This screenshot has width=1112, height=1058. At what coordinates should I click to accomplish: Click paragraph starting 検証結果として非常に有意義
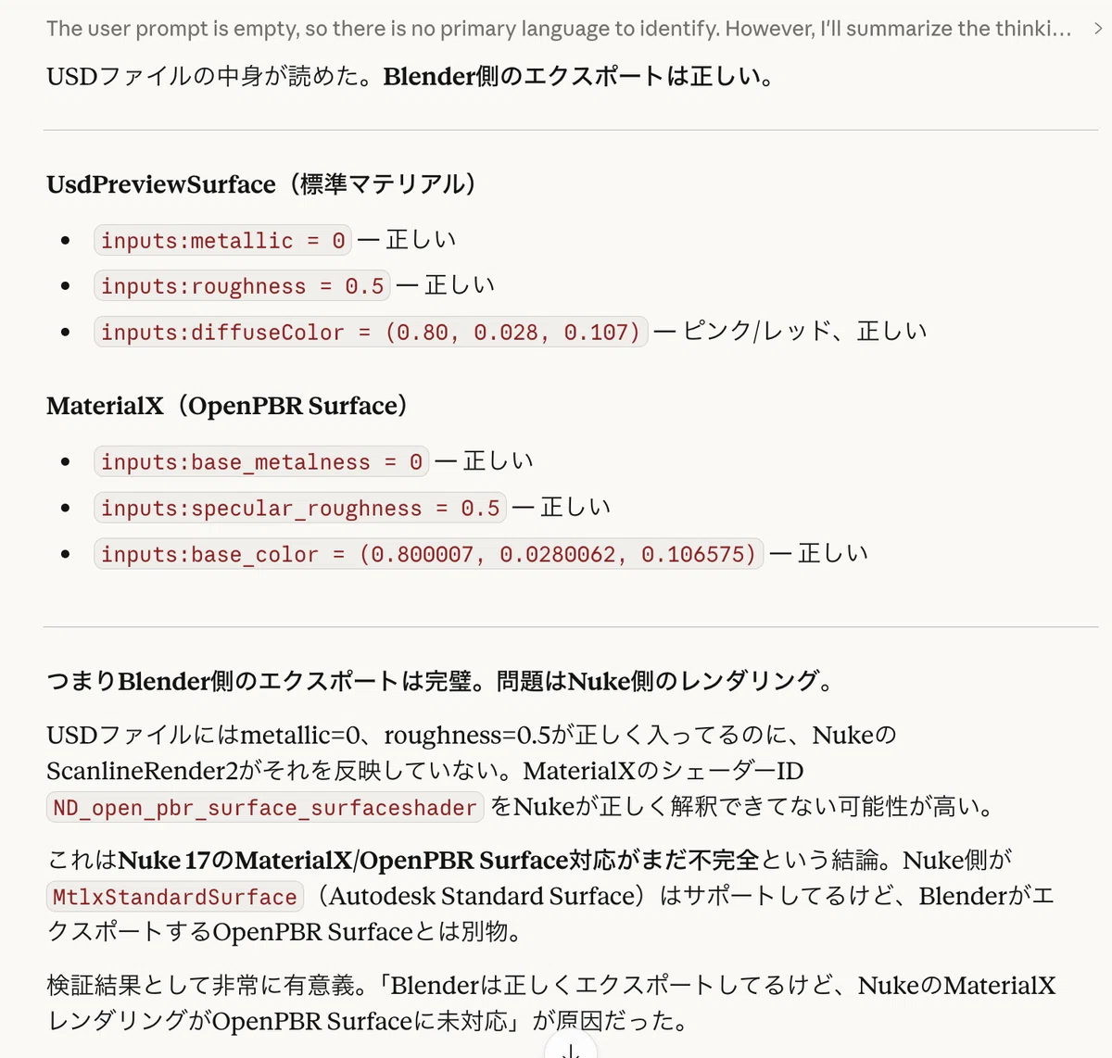pos(551,1002)
